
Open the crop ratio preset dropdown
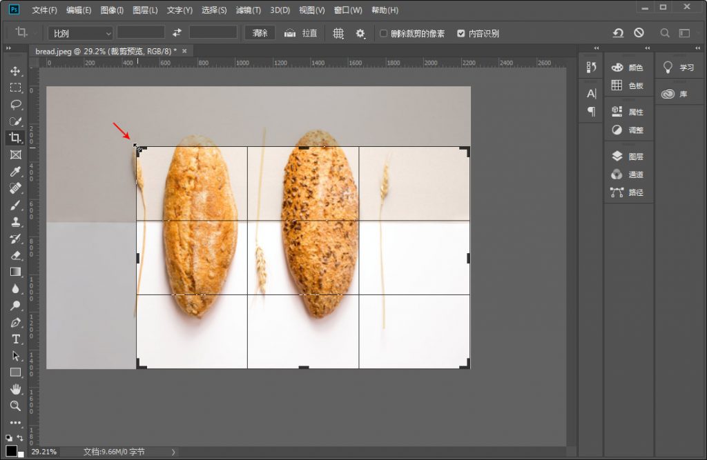tap(80, 33)
